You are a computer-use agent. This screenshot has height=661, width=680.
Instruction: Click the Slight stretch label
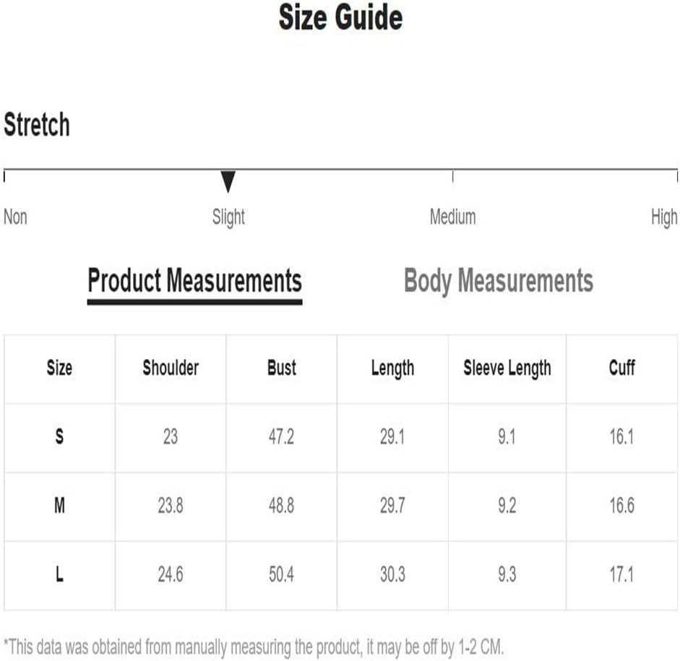(x=228, y=217)
